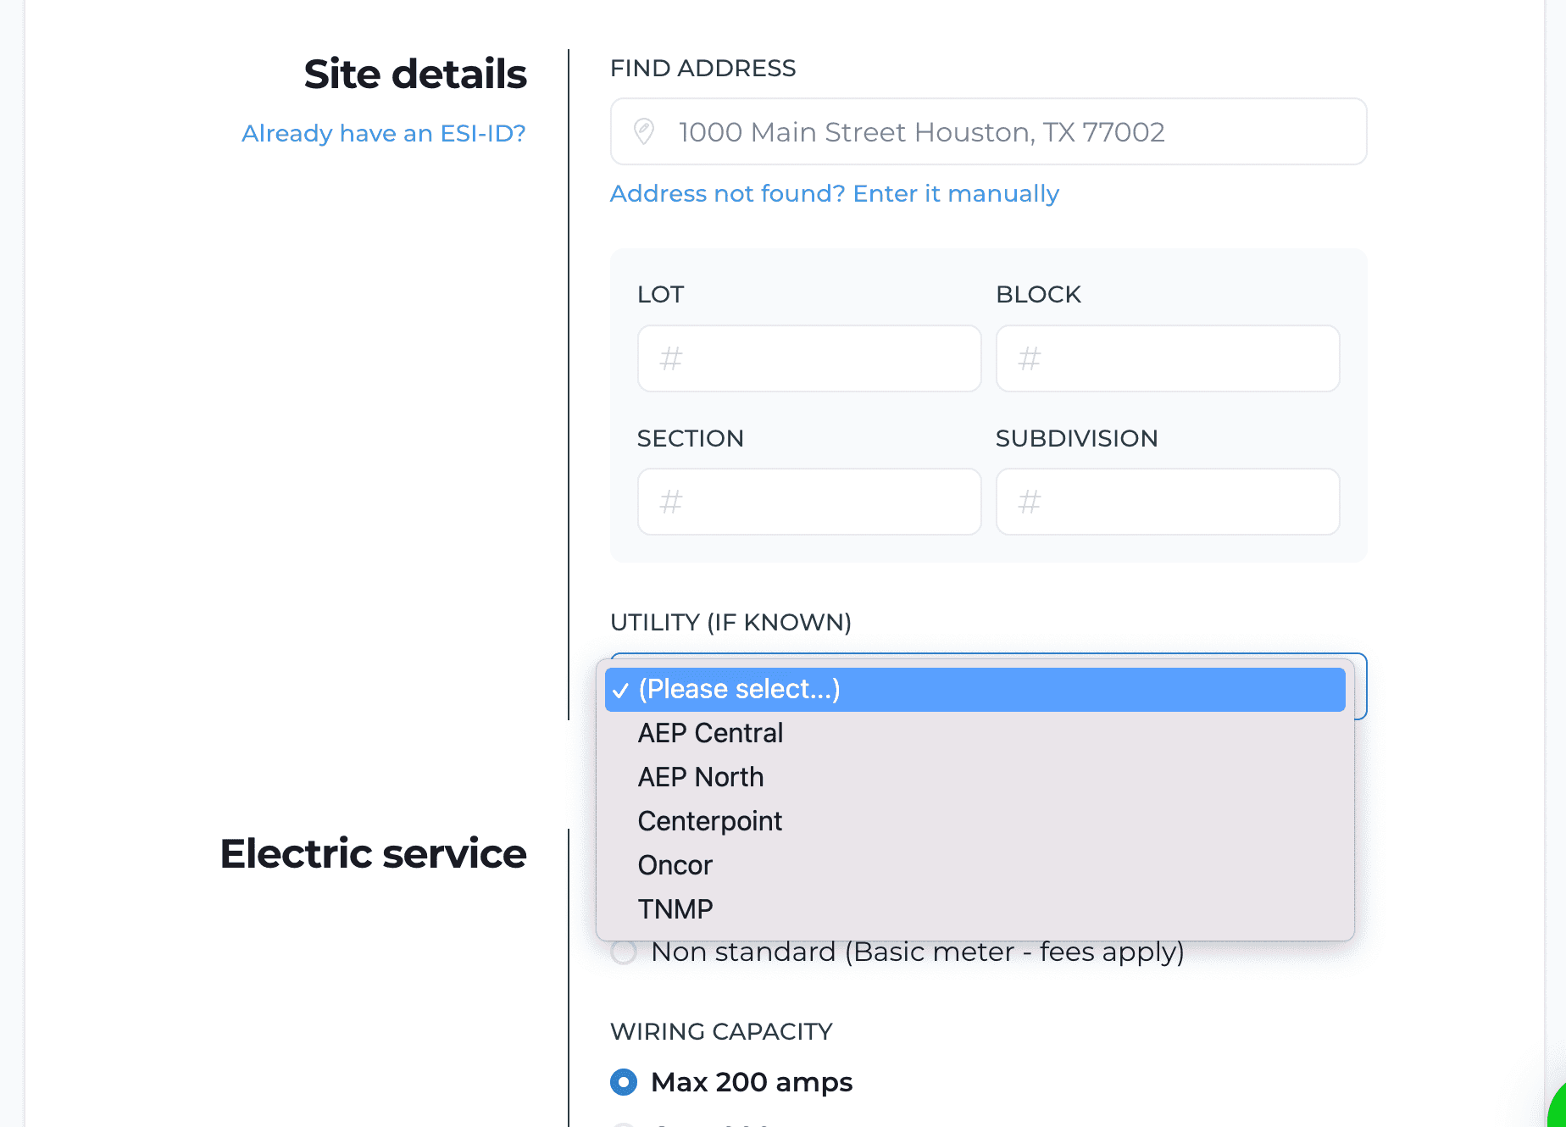The height and width of the screenshot is (1127, 1566).
Task: Select the Max 200 amps radio button
Action: click(x=625, y=1082)
